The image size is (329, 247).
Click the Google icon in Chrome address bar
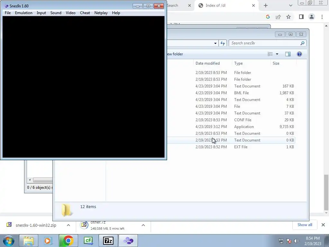point(268,17)
